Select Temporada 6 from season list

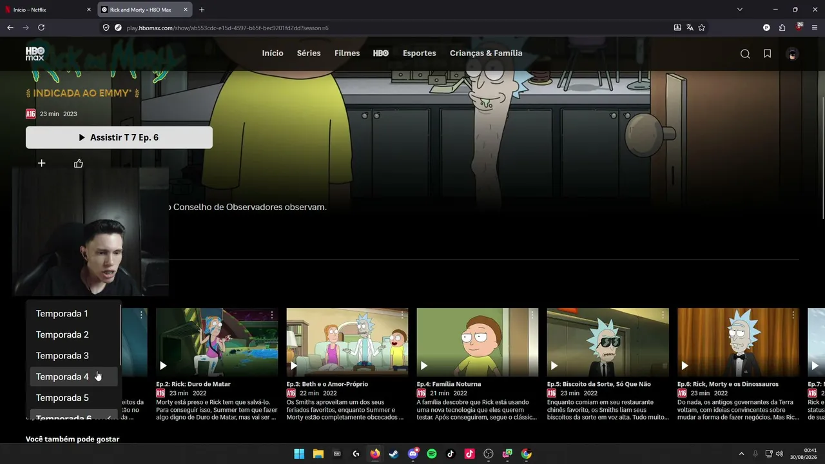pyautogui.click(x=74, y=414)
